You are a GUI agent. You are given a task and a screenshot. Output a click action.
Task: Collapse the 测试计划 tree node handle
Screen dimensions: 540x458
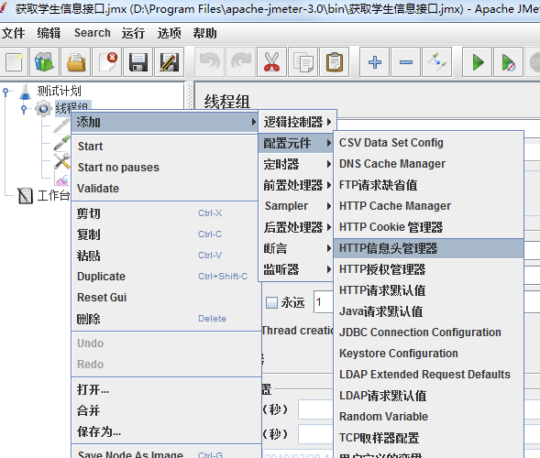click(6, 92)
